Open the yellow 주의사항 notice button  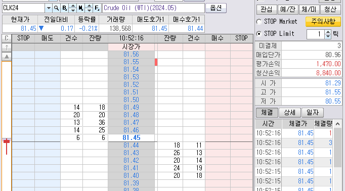tap(323, 22)
